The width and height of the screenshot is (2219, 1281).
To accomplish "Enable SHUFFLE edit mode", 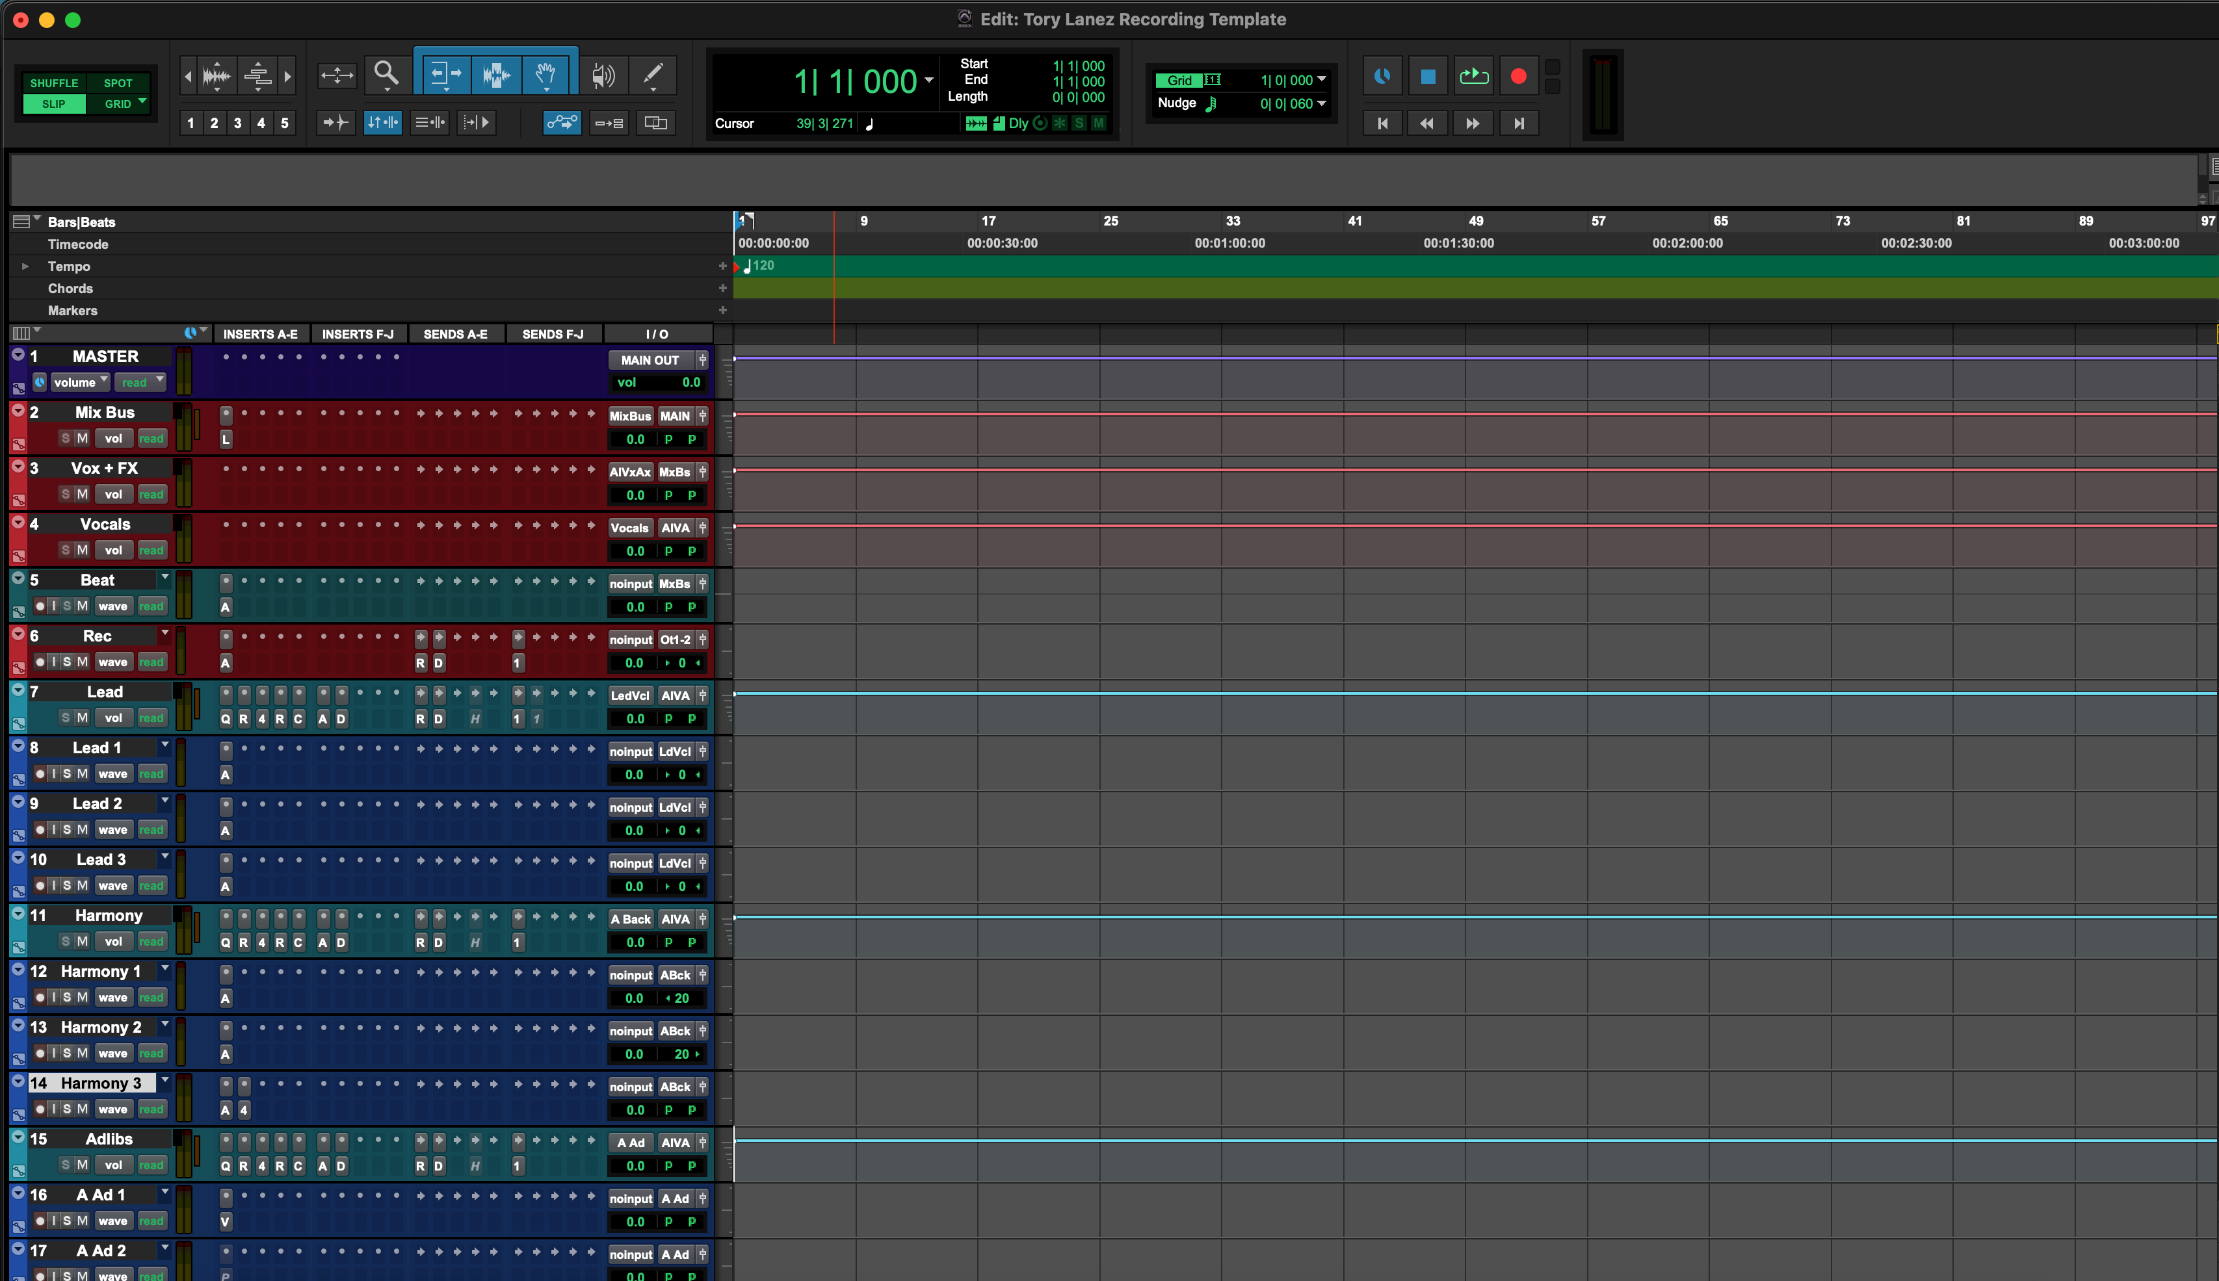I will click(54, 83).
